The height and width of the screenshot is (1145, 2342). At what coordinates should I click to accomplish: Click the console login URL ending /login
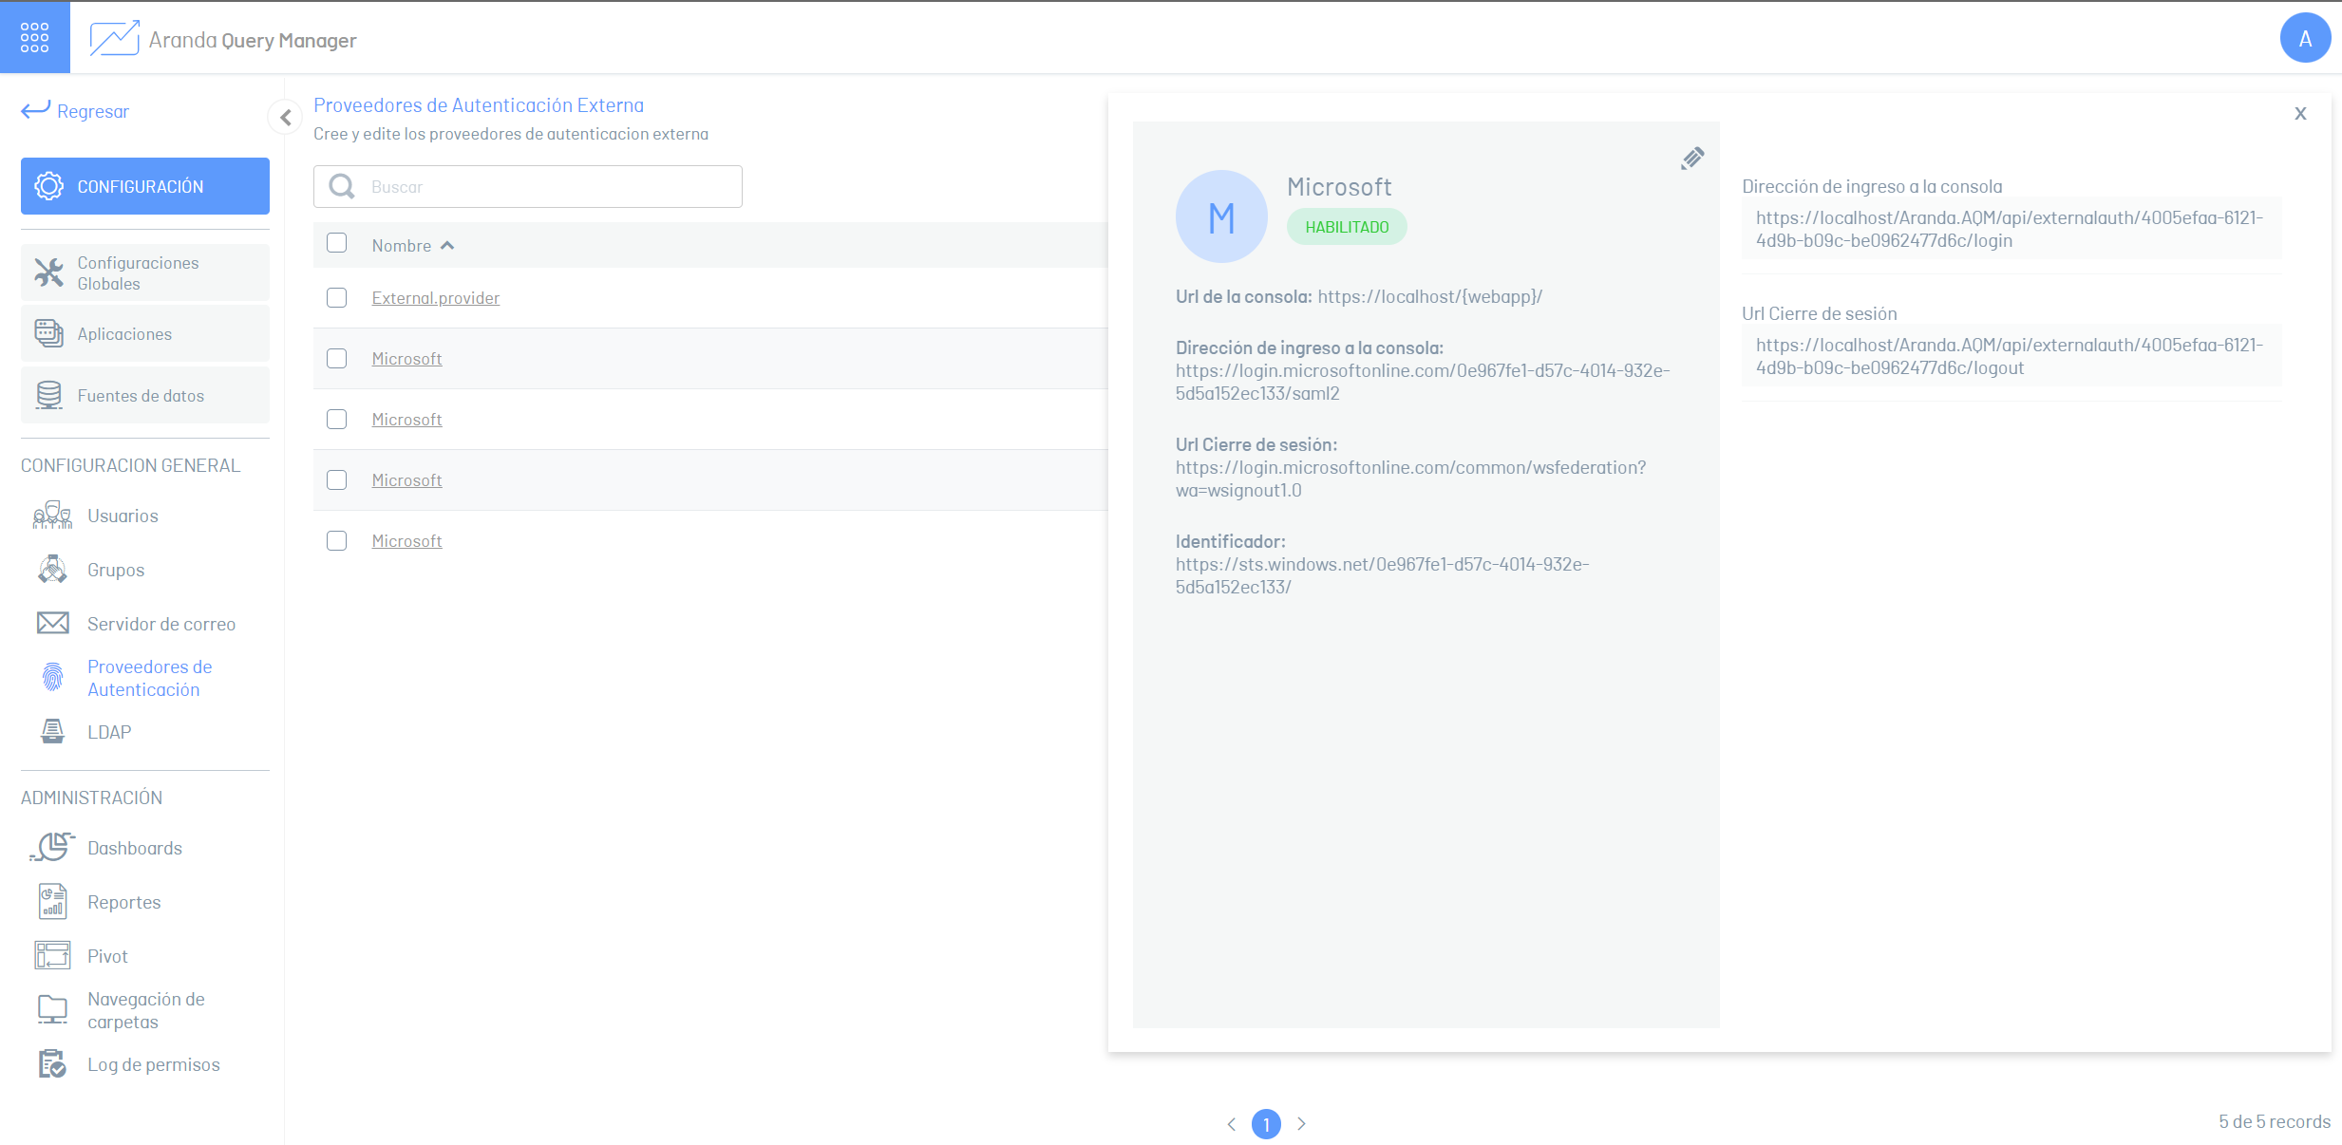tap(2010, 229)
